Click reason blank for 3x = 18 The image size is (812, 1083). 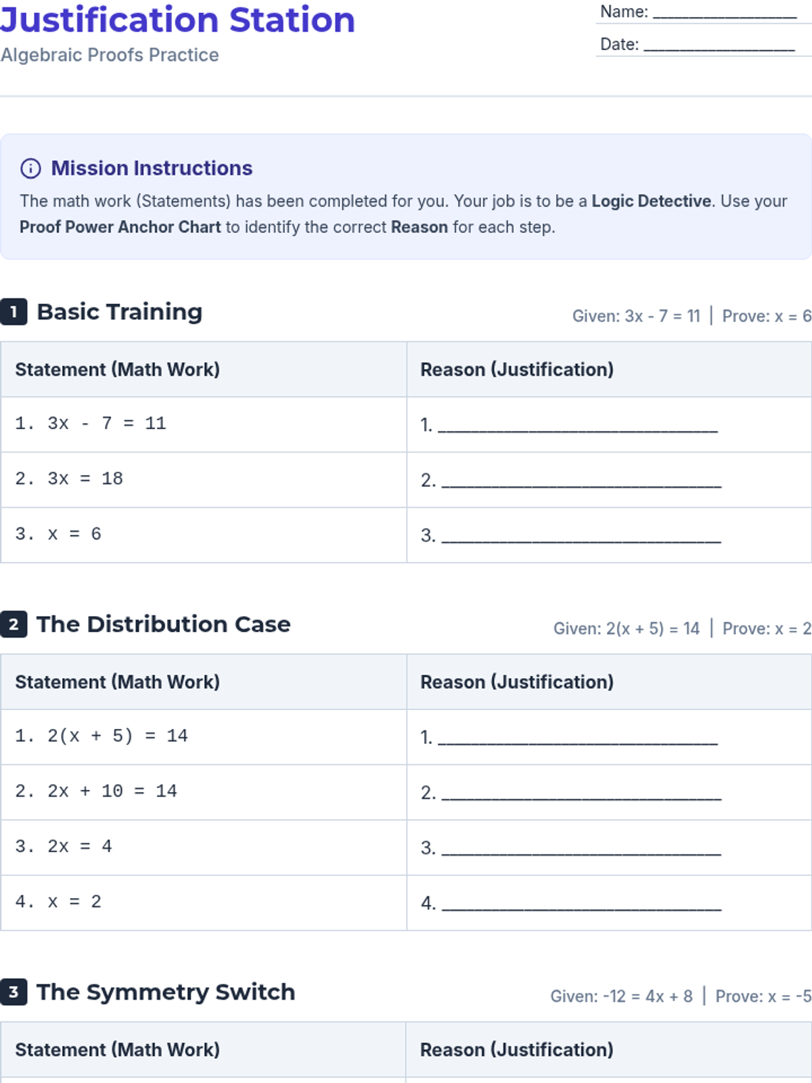point(581,481)
